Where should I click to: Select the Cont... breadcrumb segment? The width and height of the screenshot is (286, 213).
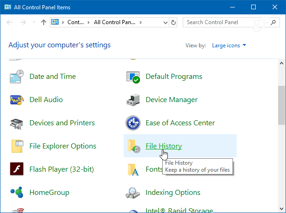(x=75, y=22)
